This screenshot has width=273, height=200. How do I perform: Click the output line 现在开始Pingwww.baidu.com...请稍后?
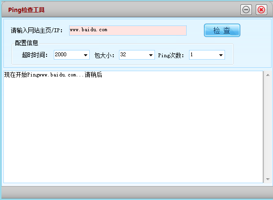click(x=53, y=75)
